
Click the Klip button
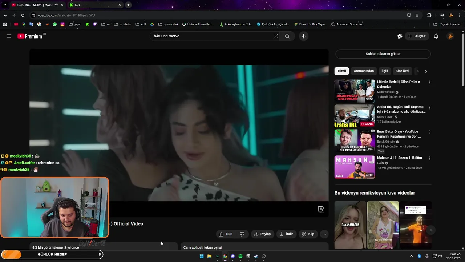(308, 234)
